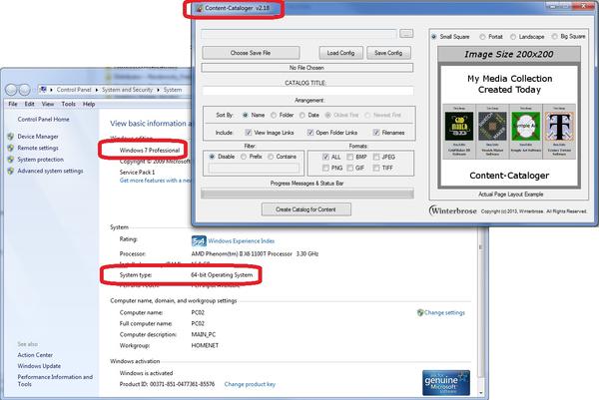Screen dimensions: 599x400
Task: Click the Get more features link
Action: tap(155, 181)
